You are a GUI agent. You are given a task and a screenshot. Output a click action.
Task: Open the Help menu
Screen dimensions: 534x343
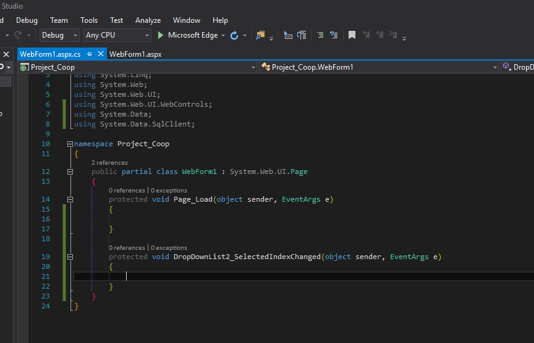(x=220, y=20)
